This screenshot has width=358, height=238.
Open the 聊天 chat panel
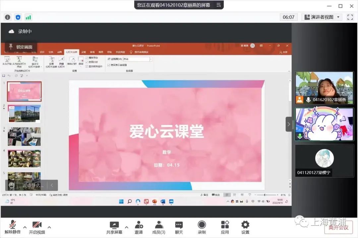(x=179, y=227)
